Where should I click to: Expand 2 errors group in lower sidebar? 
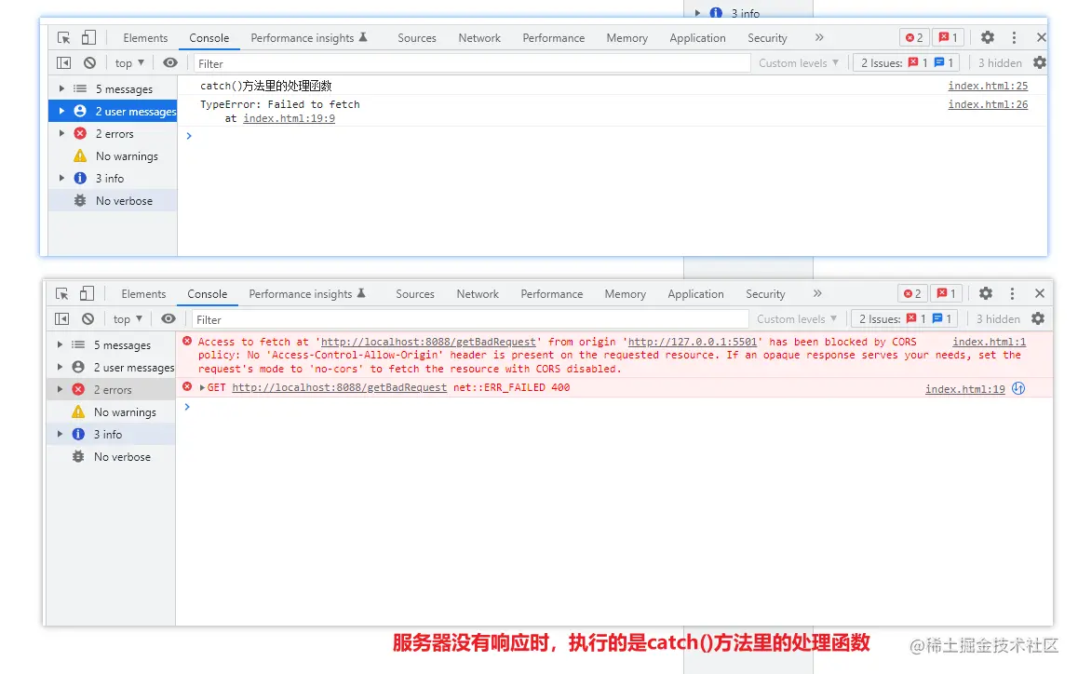point(60,389)
